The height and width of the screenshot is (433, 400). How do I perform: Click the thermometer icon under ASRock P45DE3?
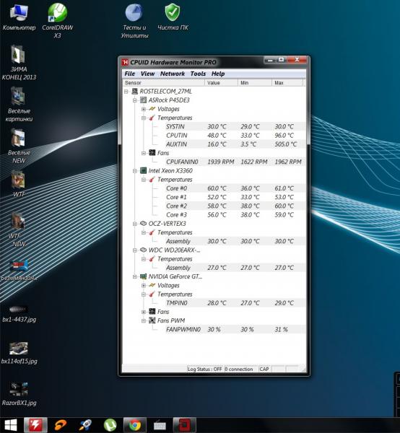click(x=152, y=118)
